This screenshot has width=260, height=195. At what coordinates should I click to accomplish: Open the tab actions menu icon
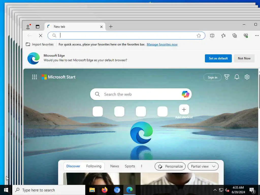pos(38,27)
